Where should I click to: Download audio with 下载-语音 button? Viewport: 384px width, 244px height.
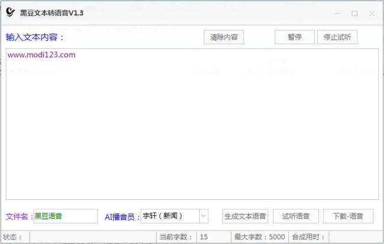(x=348, y=216)
